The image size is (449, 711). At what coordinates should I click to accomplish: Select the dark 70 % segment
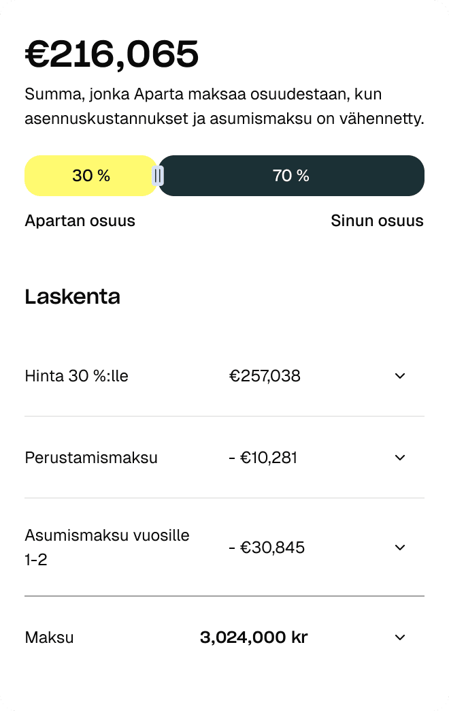pyautogui.click(x=291, y=176)
